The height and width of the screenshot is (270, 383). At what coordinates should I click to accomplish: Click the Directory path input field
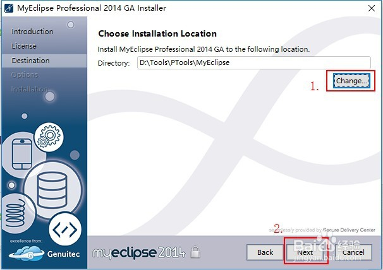[x=254, y=62]
